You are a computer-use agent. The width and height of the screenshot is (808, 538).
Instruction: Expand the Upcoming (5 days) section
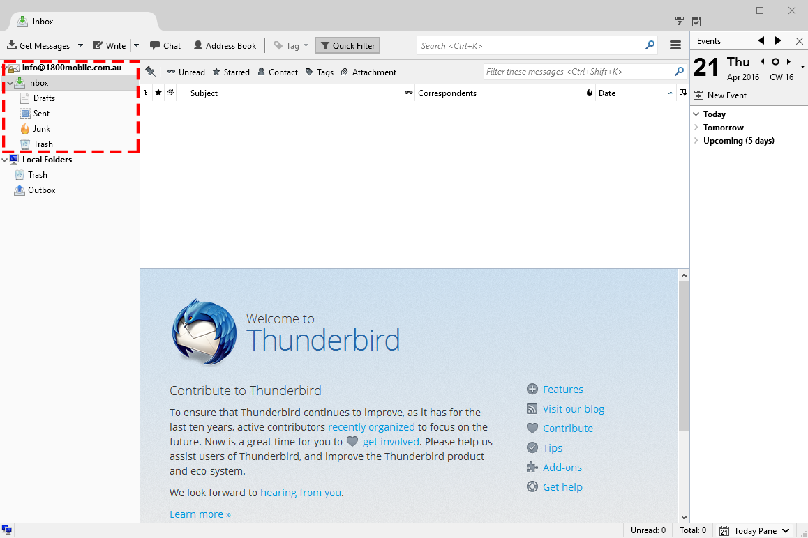[696, 141]
